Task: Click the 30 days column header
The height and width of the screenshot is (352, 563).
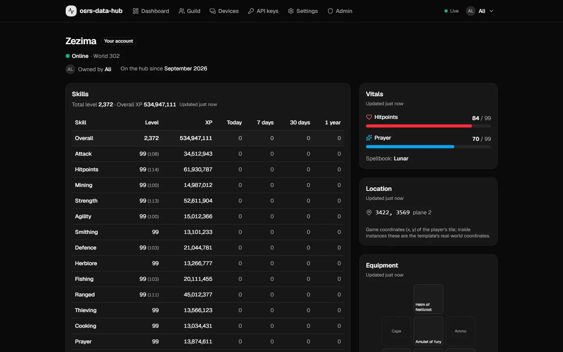Action: pyautogui.click(x=300, y=122)
